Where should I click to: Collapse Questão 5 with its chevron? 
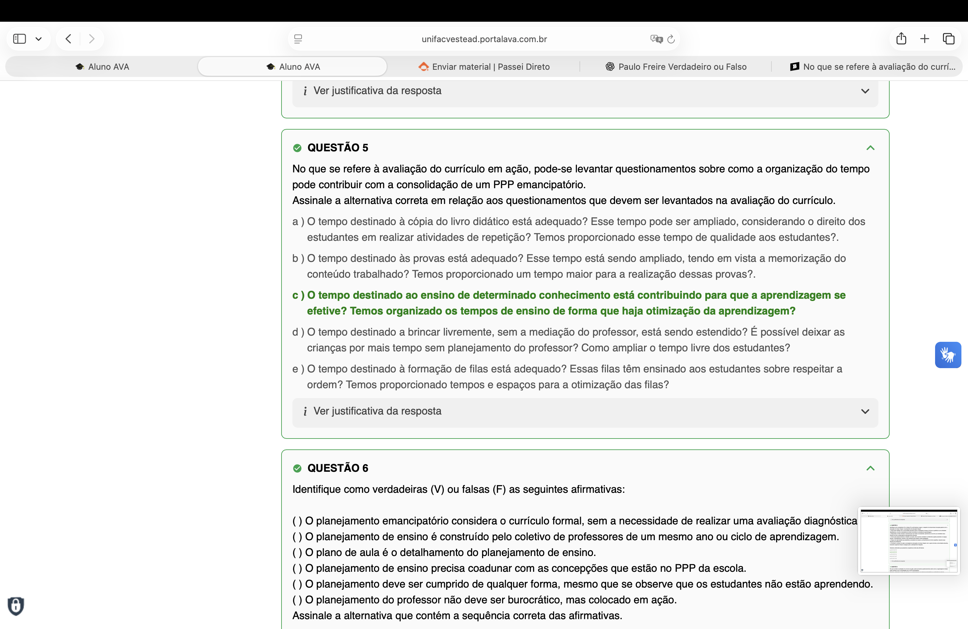pos(870,148)
